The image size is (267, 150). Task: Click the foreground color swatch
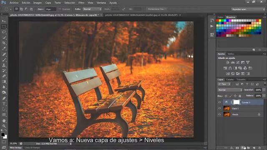coord(3,135)
